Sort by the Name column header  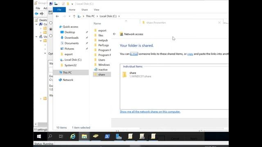click(x=97, y=24)
